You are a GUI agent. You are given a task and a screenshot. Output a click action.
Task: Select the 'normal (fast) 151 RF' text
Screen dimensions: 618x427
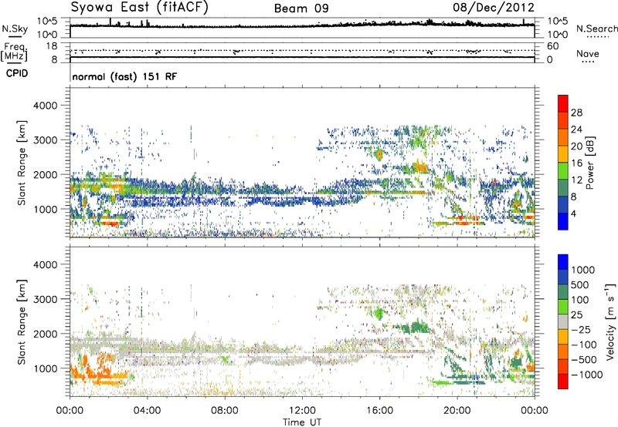click(x=124, y=76)
